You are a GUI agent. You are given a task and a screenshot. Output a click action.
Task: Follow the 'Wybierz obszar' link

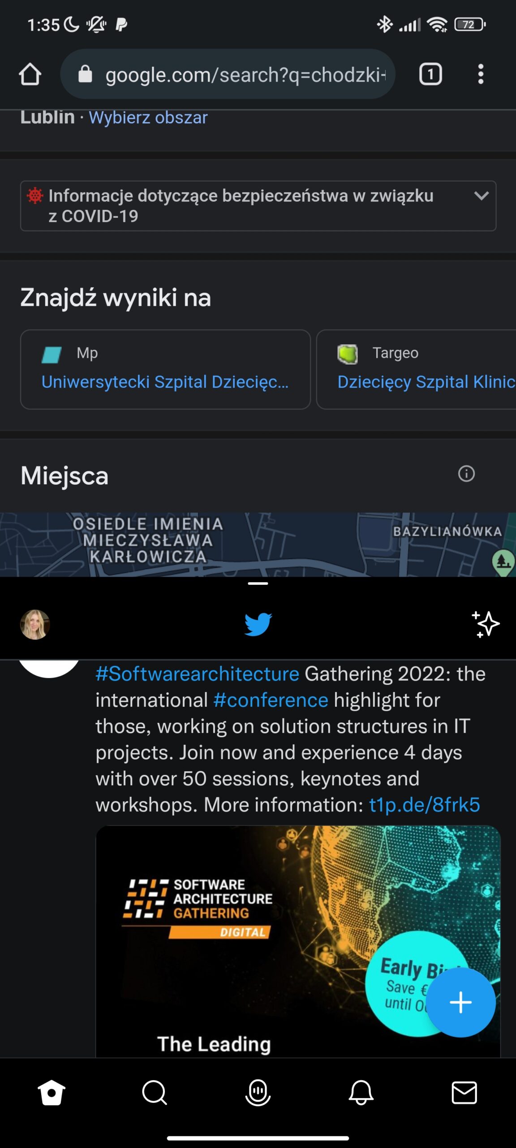[x=148, y=117]
